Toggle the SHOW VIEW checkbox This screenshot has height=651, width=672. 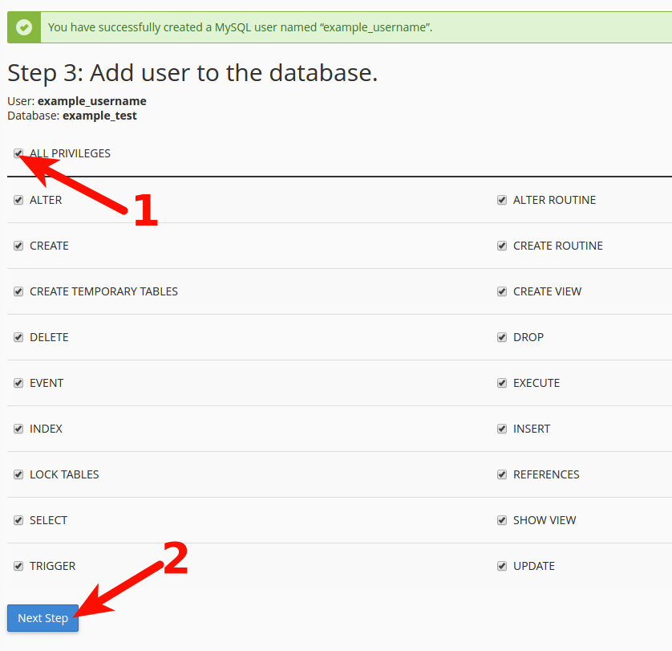[x=502, y=520]
